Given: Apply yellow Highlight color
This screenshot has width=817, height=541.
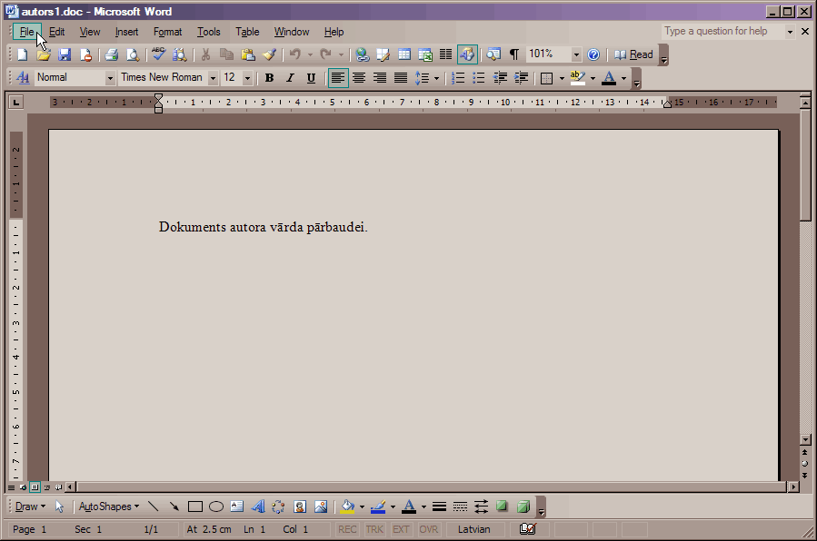Looking at the screenshot, I should coord(578,78).
